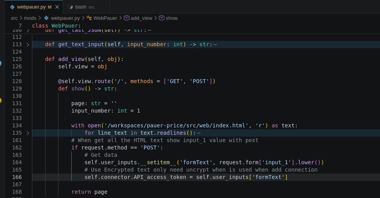Image resolution: width=380 pixels, height=198 pixels.
Task: Click 'def show() -> str:' line
Action: [x=87, y=89]
